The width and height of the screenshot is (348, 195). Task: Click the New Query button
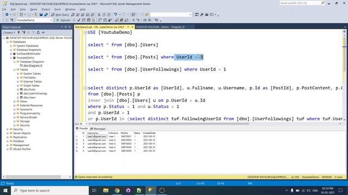click(x=60, y=15)
